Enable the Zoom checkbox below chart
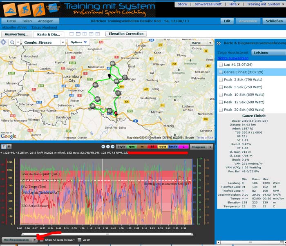 (x=79, y=240)
